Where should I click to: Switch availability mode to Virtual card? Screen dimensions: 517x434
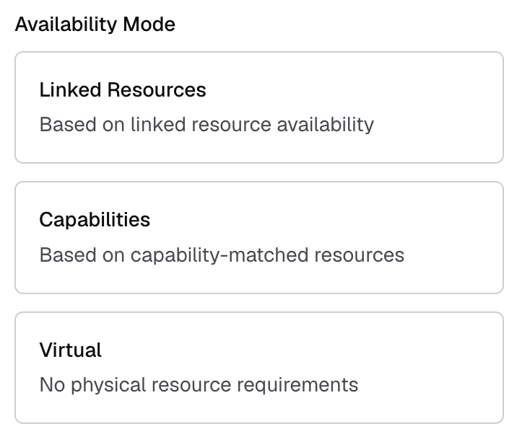258,367
